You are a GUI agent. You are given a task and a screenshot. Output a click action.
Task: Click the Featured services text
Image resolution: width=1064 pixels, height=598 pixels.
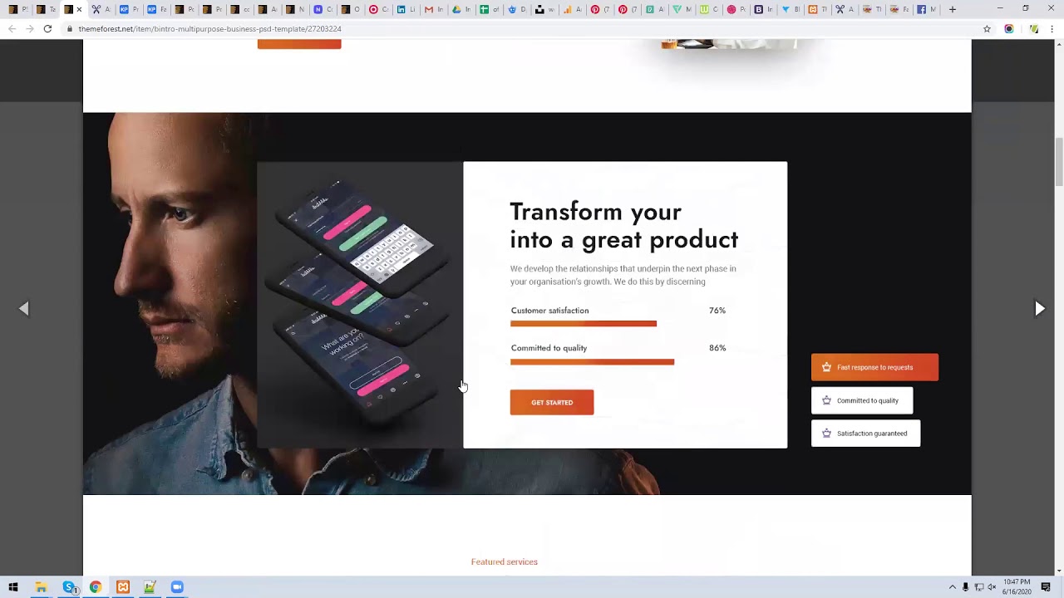coord(505,562)
